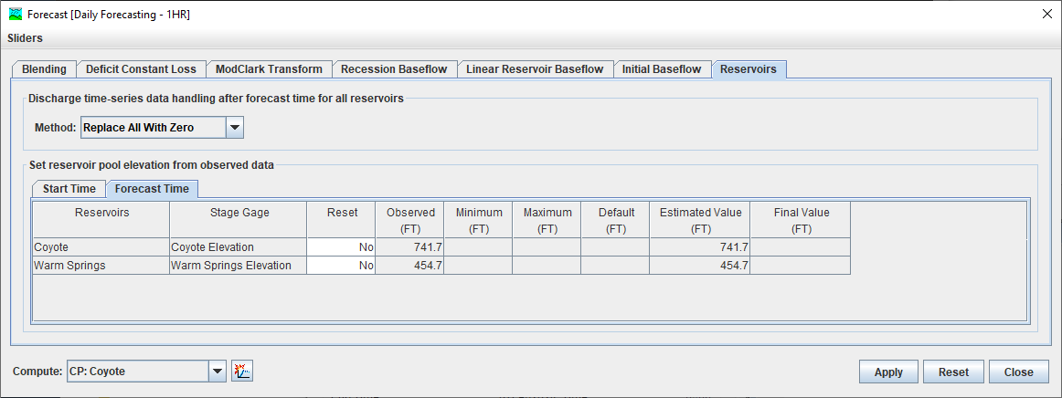
Task: Click the Reset column header
Action: (342, 220)
